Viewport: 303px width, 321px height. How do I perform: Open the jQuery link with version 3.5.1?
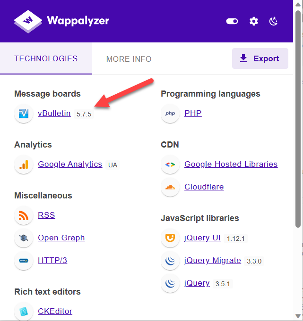[x=197, y=283]
